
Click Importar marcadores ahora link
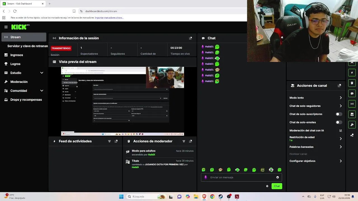click(x=109, y=18)
